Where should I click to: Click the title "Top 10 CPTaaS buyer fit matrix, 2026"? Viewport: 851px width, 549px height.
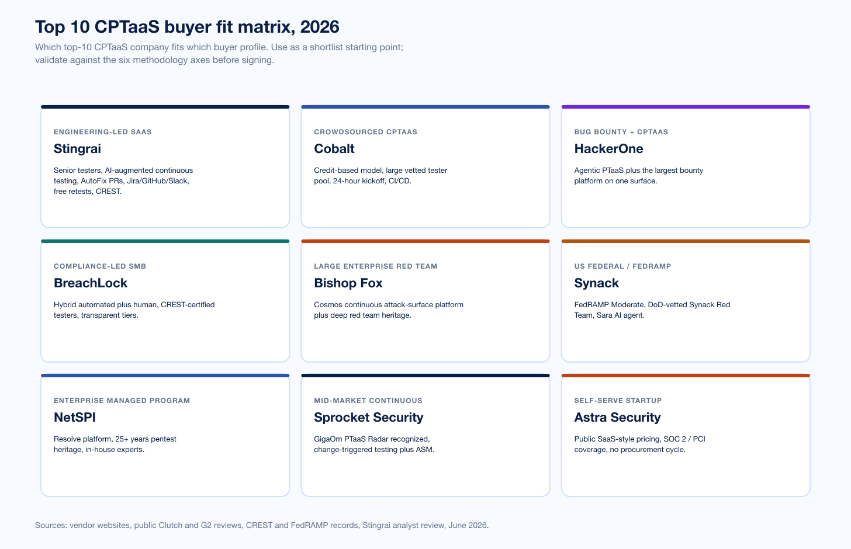187,27
